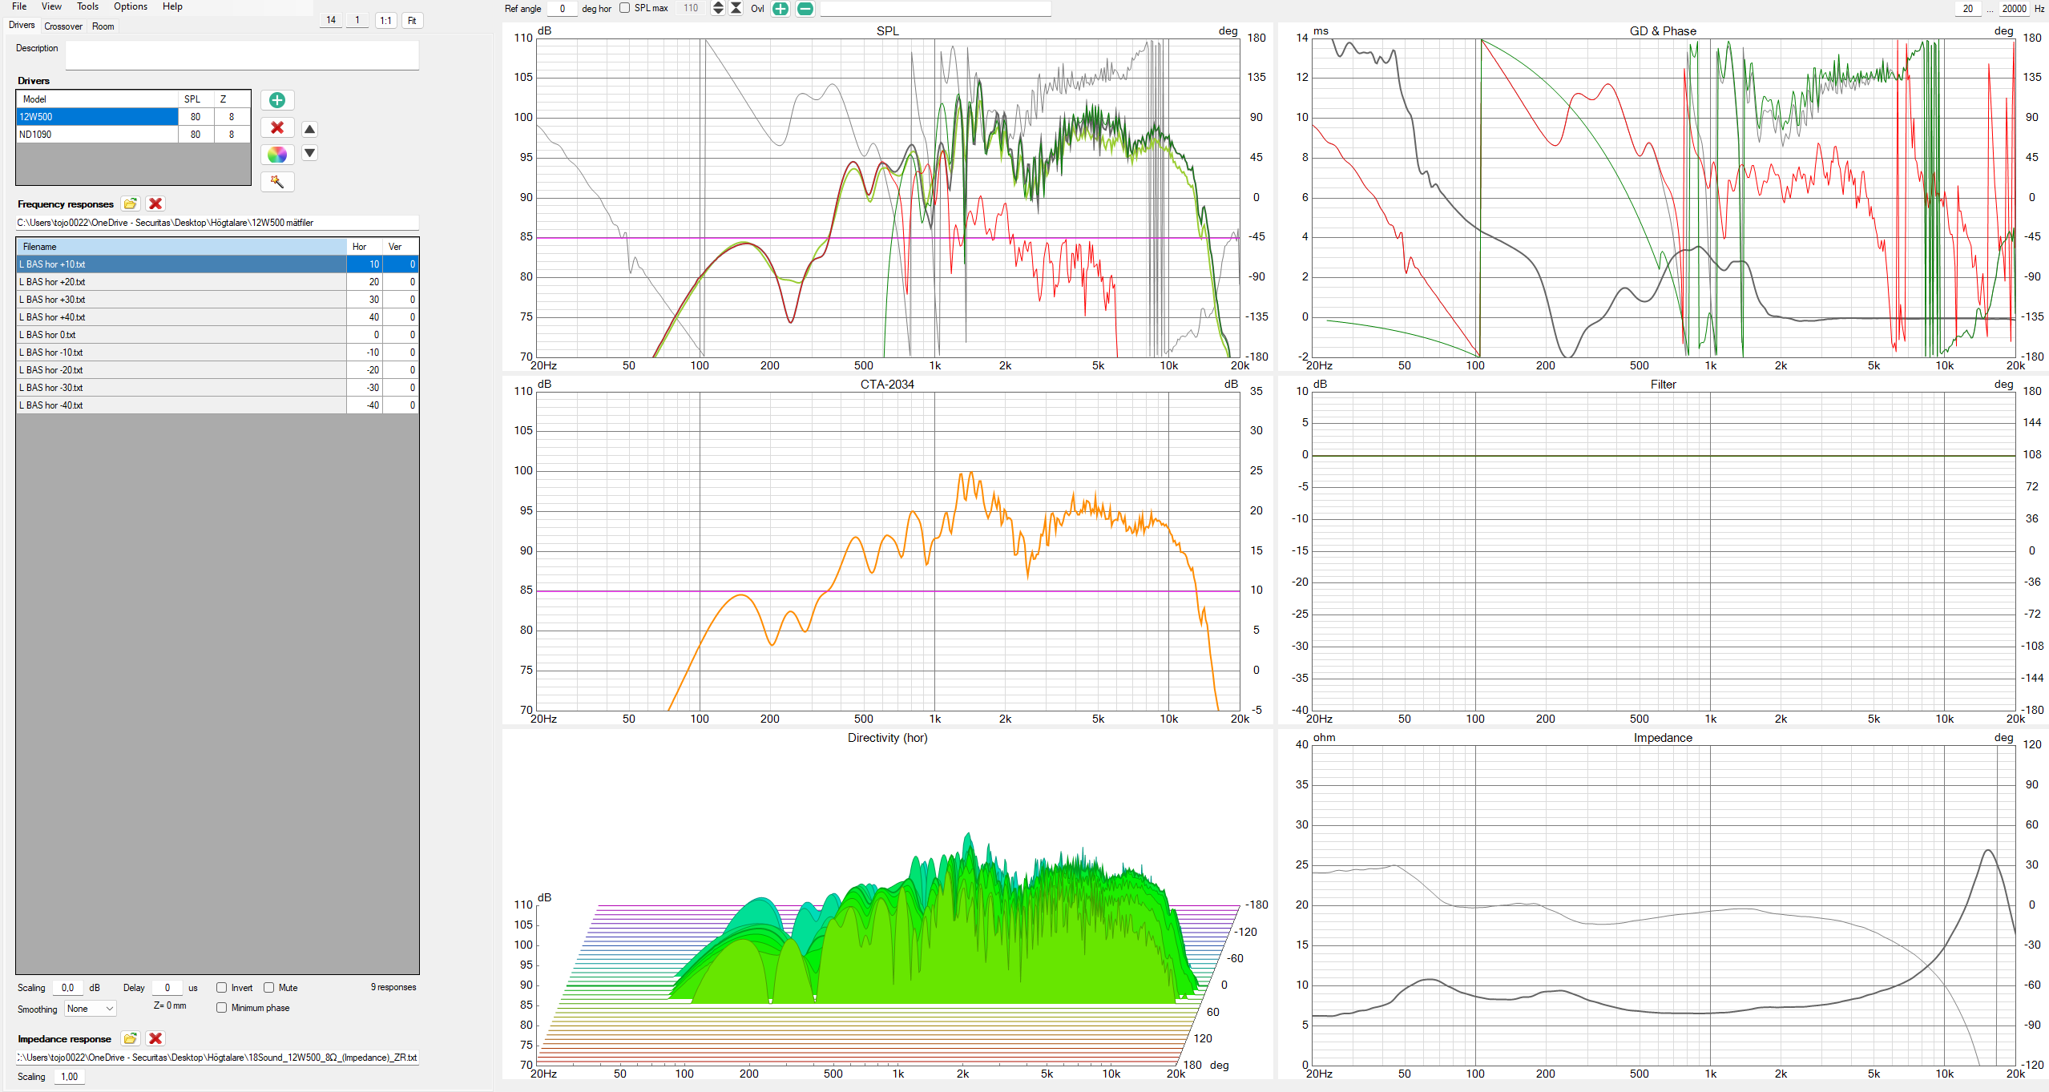Add overlay using Ovl plus button
Viewport: 2049px width, 1092px height.
coord(780,9)
